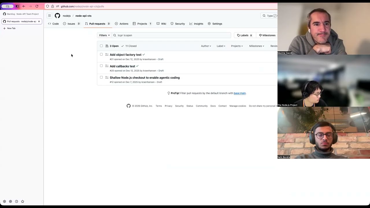Go back to the previous page
Screen dimensions: 370x208
coord(24,6)
